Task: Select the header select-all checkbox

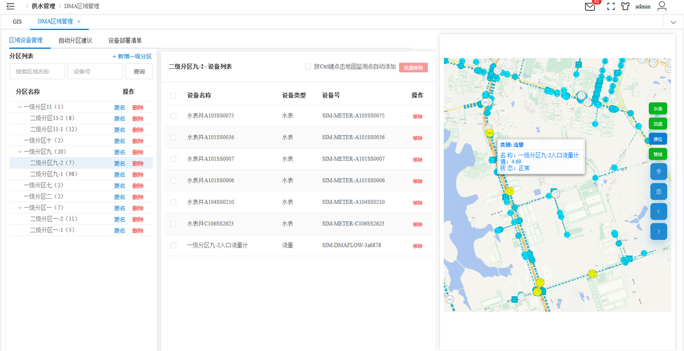Action: click(174, 95)
